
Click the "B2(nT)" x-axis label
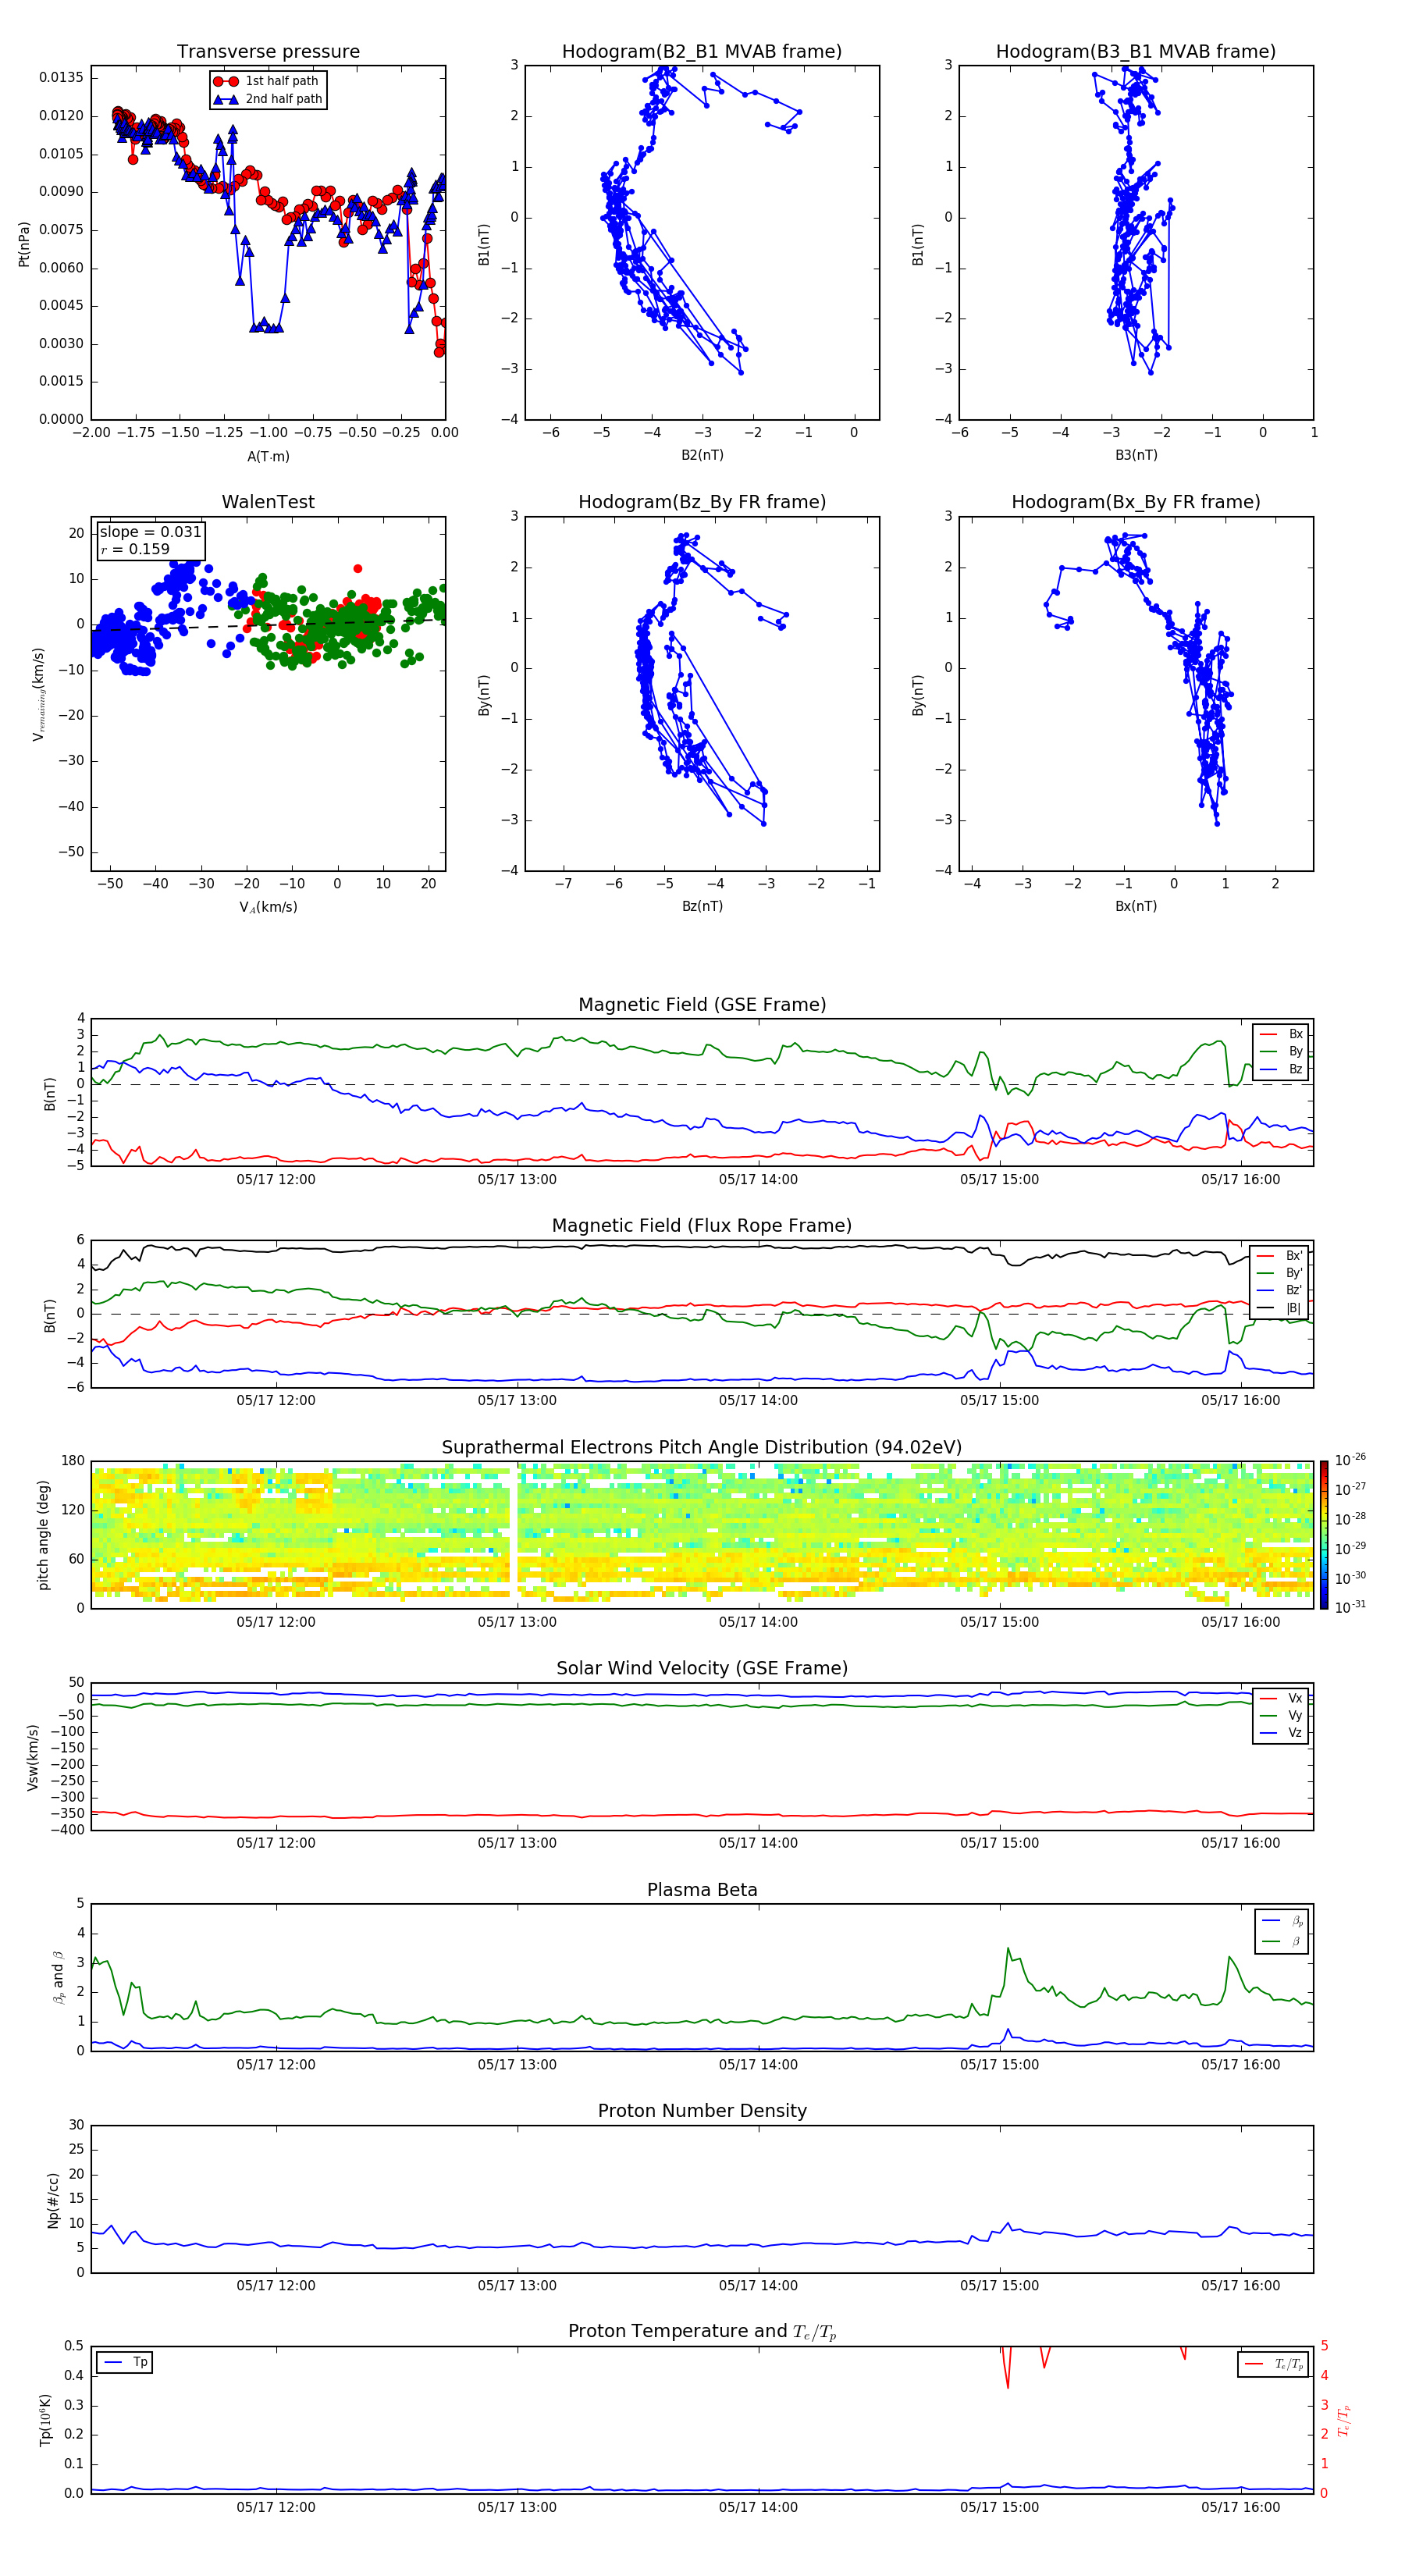702,455
